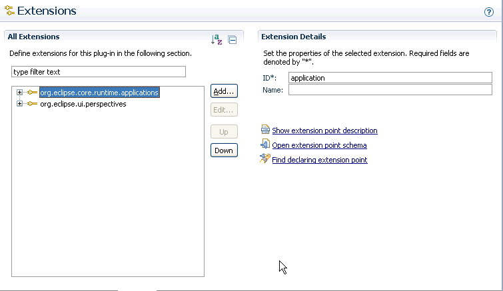Click the extension point schema icon
The image size is (503, 291).
coord(265,144)
